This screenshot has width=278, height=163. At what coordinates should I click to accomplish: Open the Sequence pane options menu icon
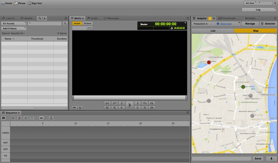pos(188,113)
